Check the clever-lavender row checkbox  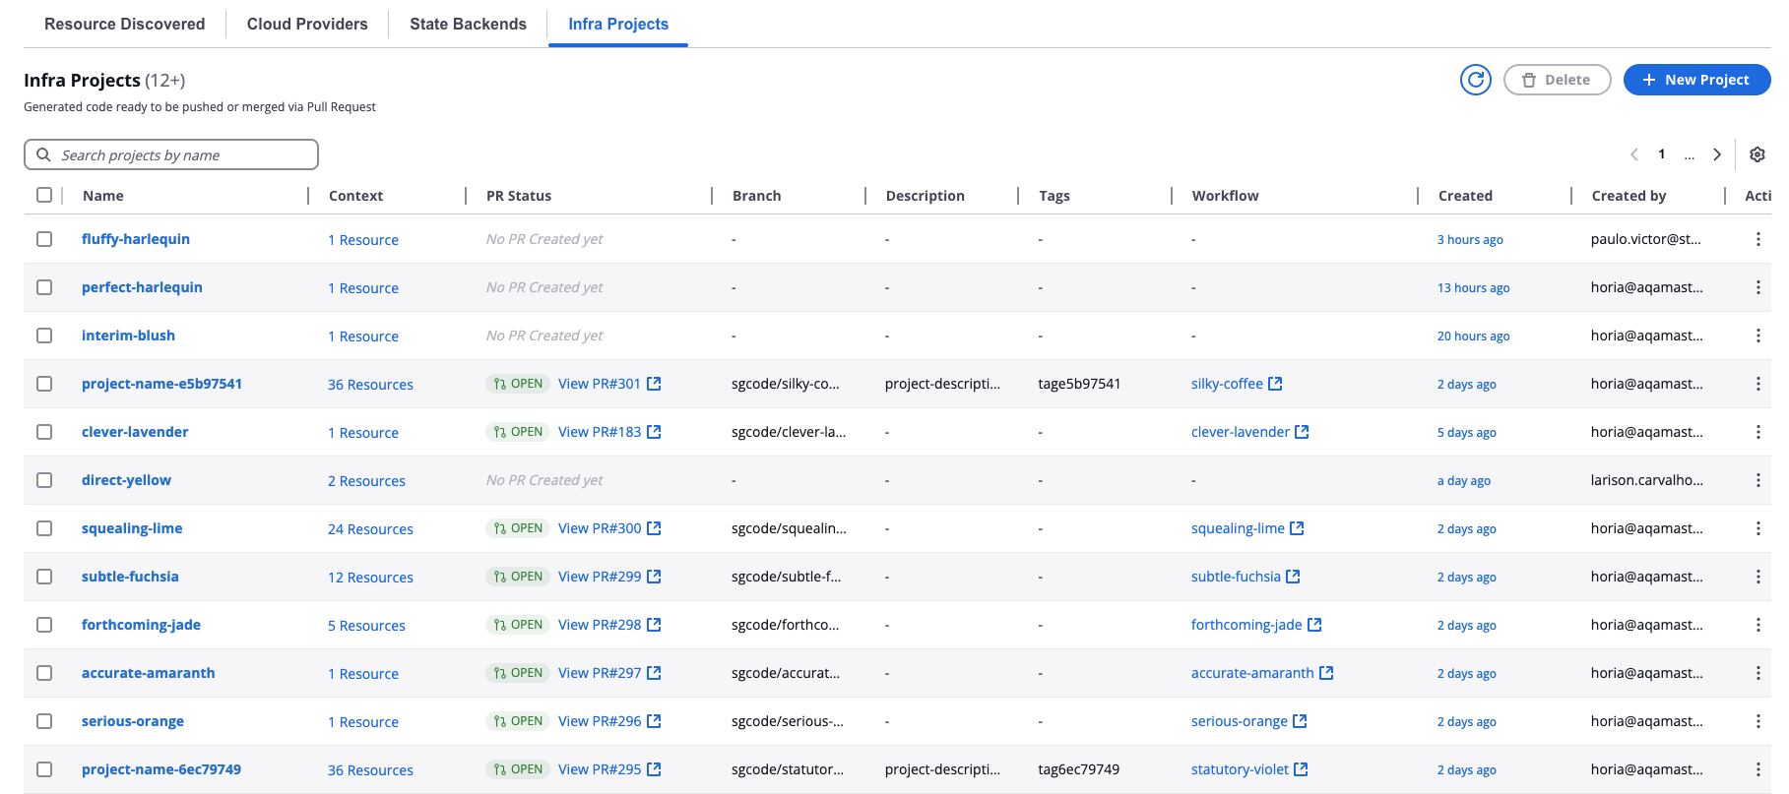(x=44, y=432)
